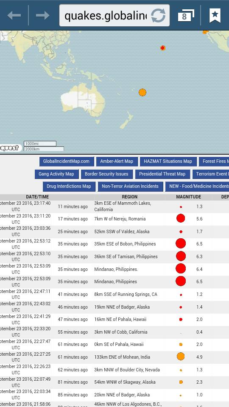The height and width of the screenshot is (407, 229).
Task: Select 'Mindanao, Philippines.' magnitude 6.4 row
Action: tap(114, 269)
